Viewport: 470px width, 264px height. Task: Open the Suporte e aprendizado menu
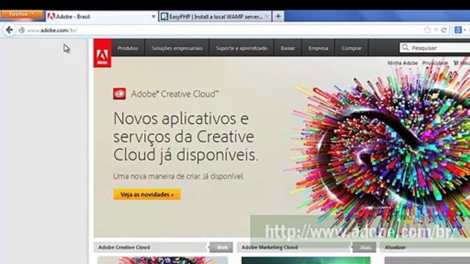[242, 48]
